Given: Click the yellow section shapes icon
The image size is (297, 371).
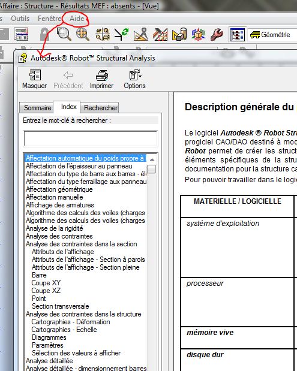Looking at the screenshot, I should [179, 34].
